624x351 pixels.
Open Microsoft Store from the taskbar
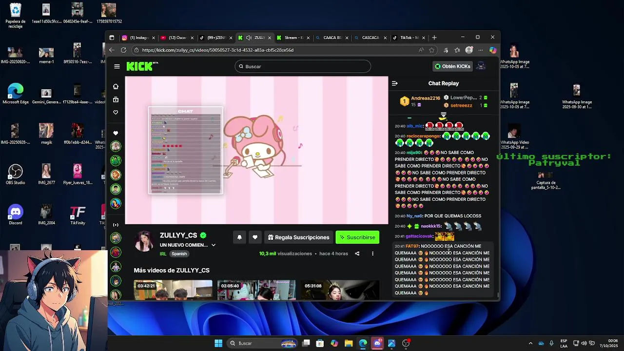[x=320, y=343]
